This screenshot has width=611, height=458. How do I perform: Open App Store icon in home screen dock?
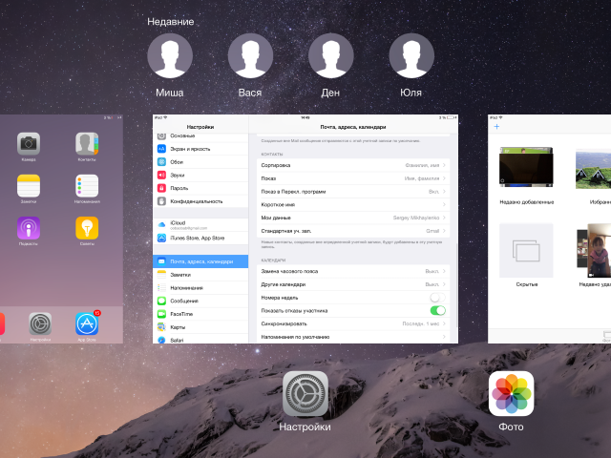[87, 323]
